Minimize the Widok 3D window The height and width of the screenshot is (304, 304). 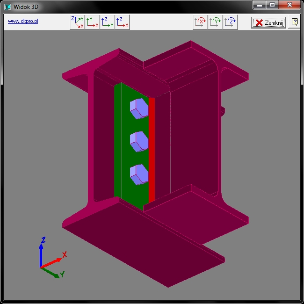(260, 5)
